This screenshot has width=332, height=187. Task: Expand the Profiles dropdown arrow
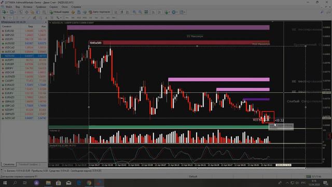coord(15,12)
